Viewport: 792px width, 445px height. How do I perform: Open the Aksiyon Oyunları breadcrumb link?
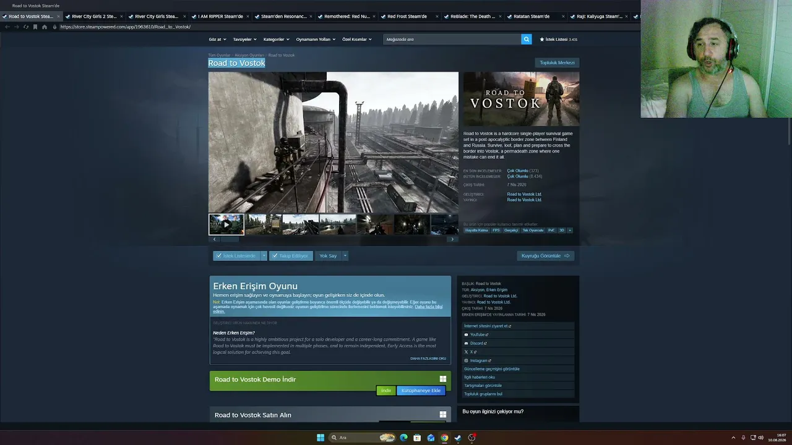click(249, 56)
